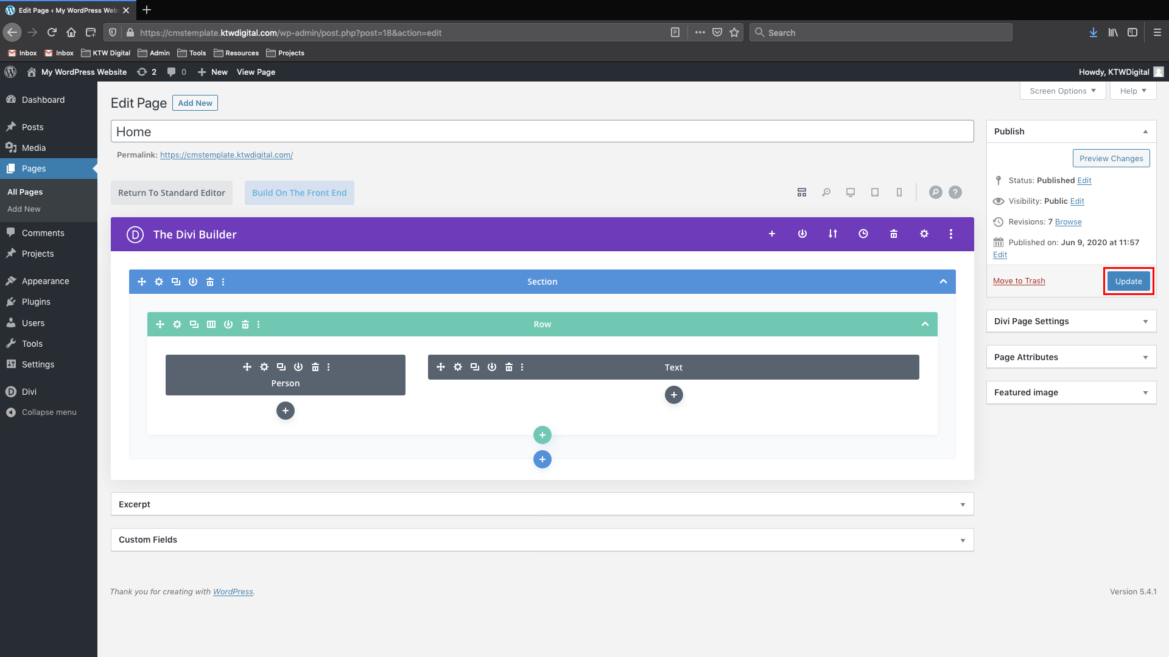Open Divi Builder portability arrows icon
This screenshot has width=1169, height=657.
833,234
